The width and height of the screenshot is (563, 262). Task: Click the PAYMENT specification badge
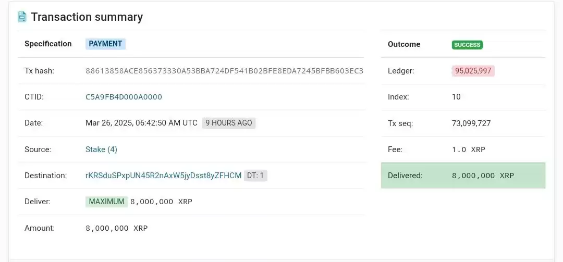[x=105, y=44]
